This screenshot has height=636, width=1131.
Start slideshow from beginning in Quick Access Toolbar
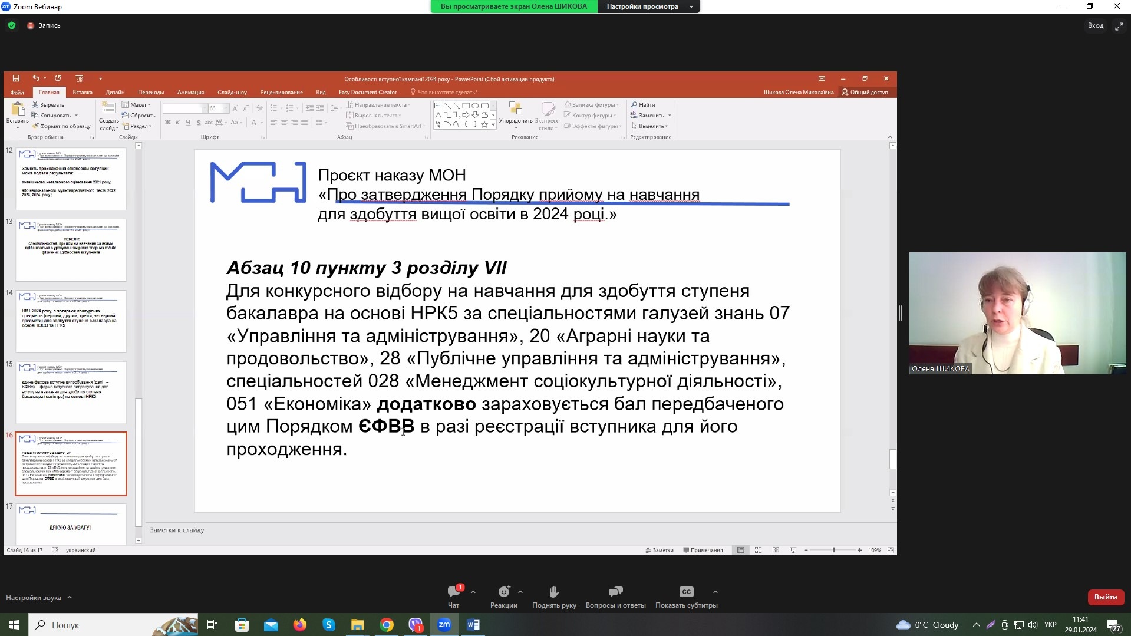tap(80, 78)
